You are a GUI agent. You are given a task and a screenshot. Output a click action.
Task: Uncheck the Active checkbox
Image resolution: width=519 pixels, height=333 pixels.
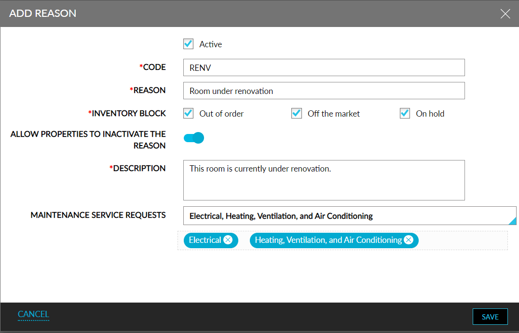188,44
